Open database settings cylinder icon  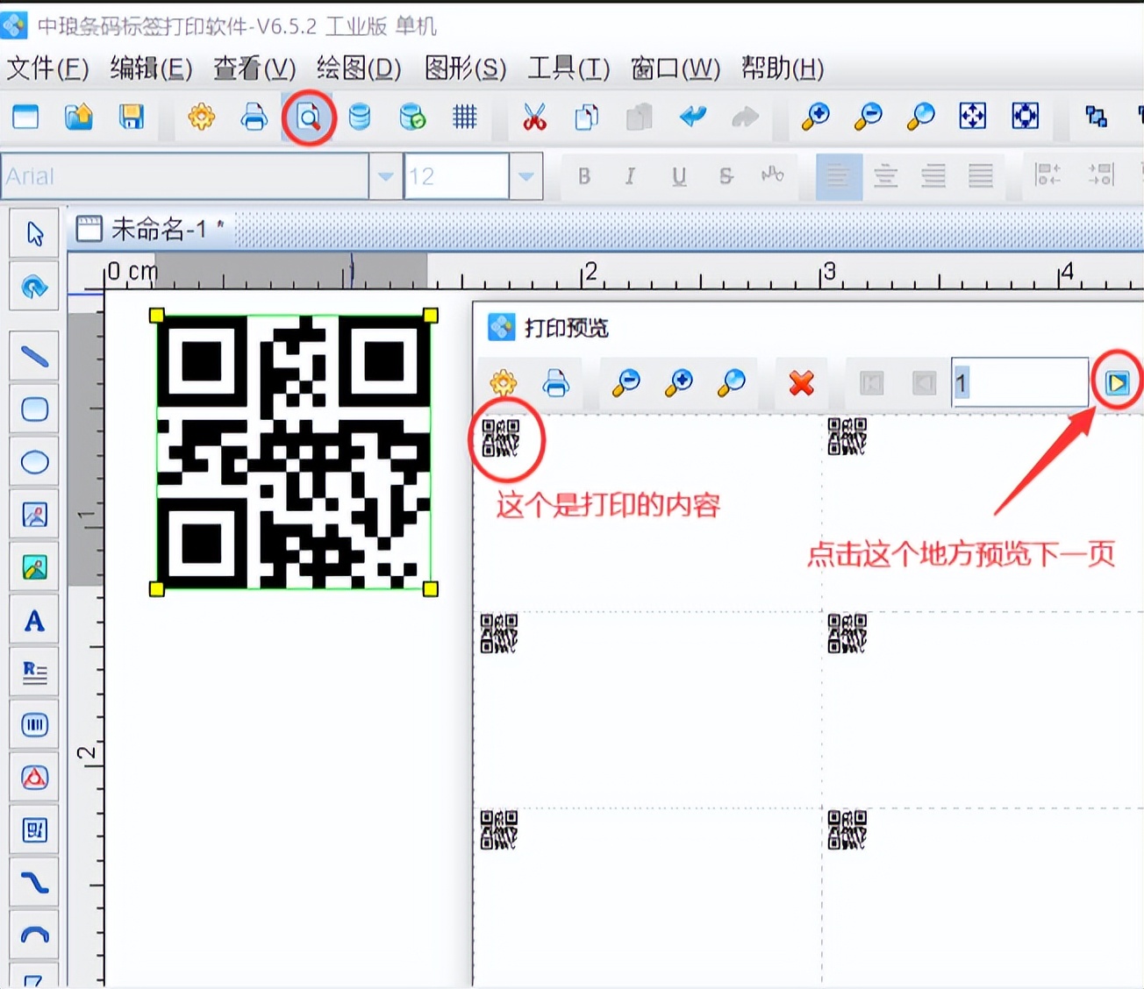360,117
